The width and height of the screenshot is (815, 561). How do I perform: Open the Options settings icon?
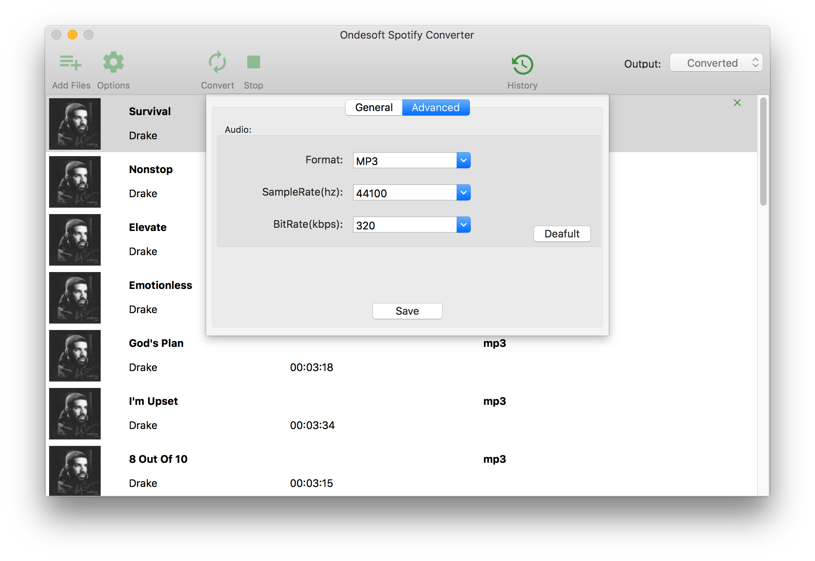(113, 63)
